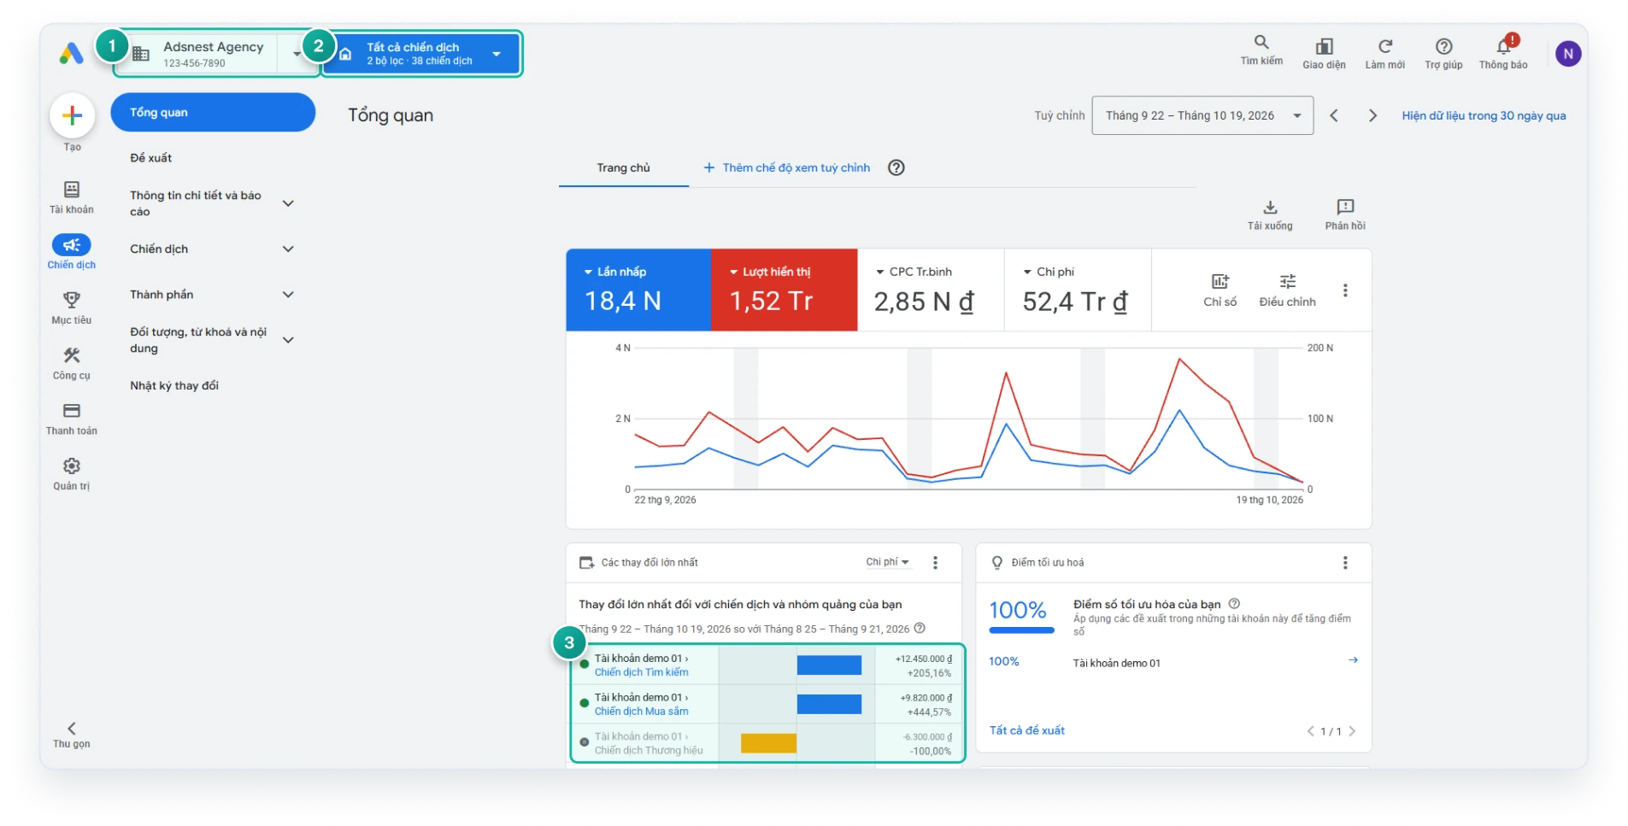Open Thanh toán billing section
The image size is (1628, 826).
72,419
